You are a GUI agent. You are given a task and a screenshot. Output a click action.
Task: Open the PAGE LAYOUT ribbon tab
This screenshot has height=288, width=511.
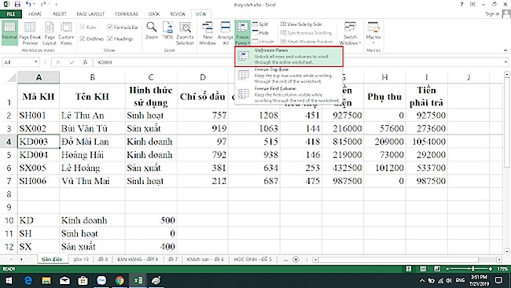(x=90, y=14)
